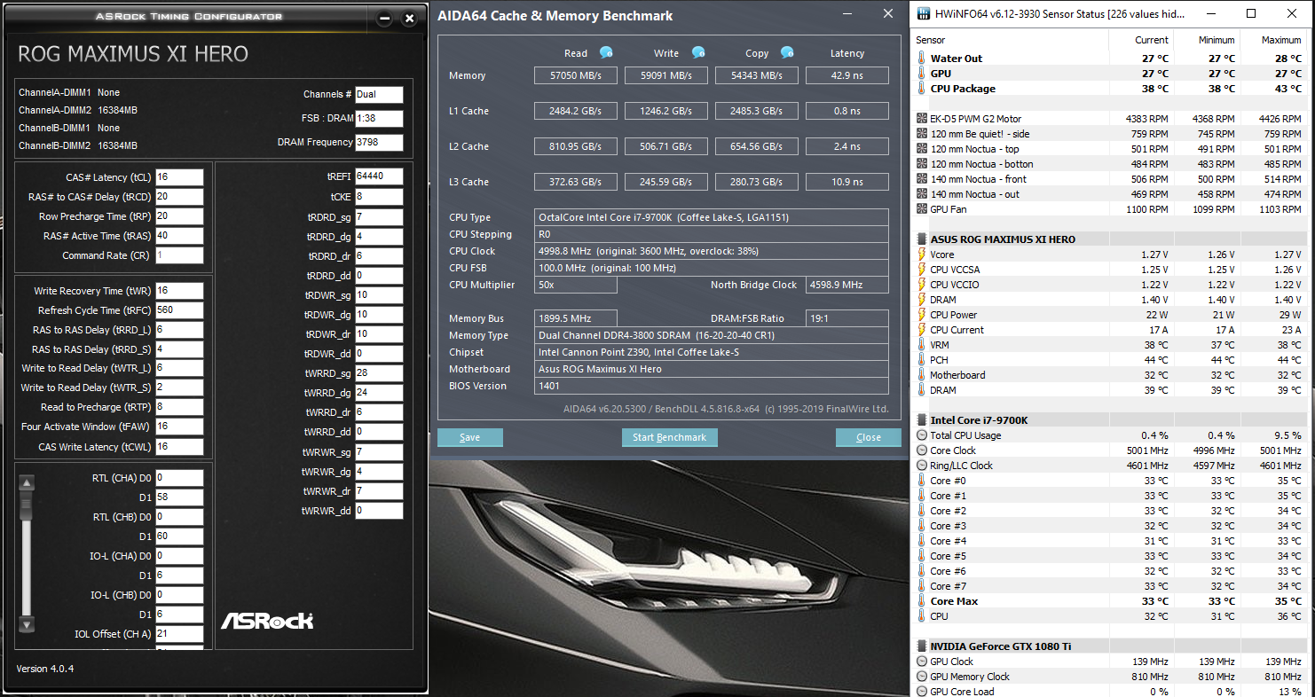Click the lightning icon beside Vcore
1315x697 pixels.
point(922,255)
